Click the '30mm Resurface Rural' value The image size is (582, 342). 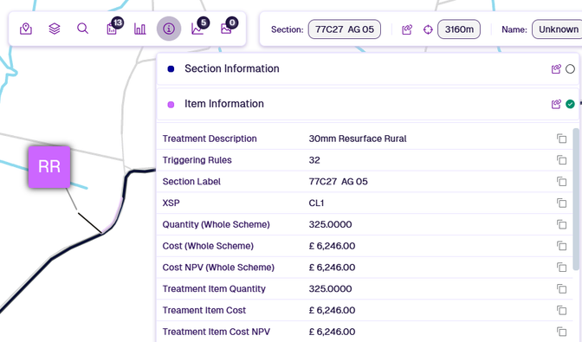[x=358, y=139]
